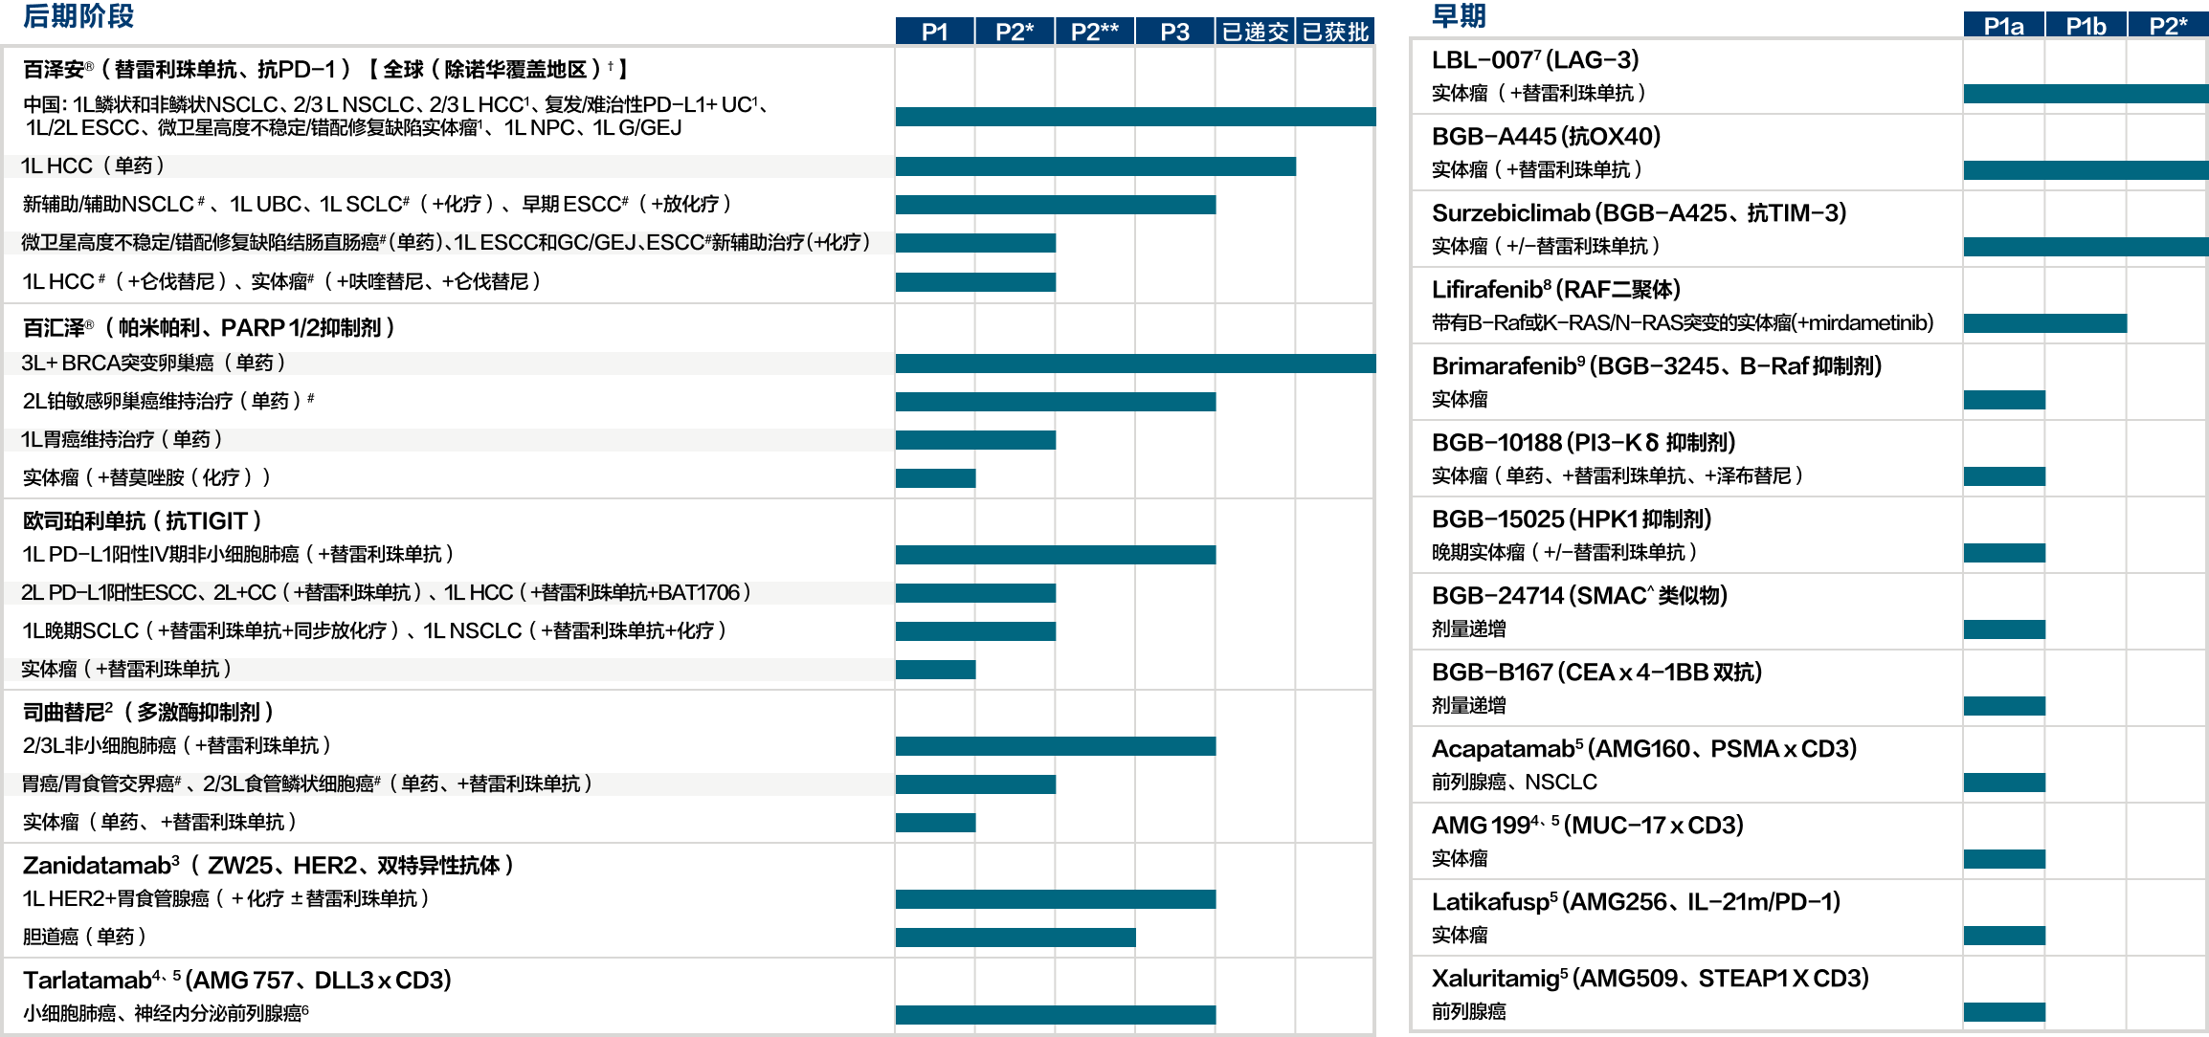This screenshot has height=1037, width=2209.
Task: Click the 1L HCC（单药）row
Action: pyautogui.click(x=93, y=165)
